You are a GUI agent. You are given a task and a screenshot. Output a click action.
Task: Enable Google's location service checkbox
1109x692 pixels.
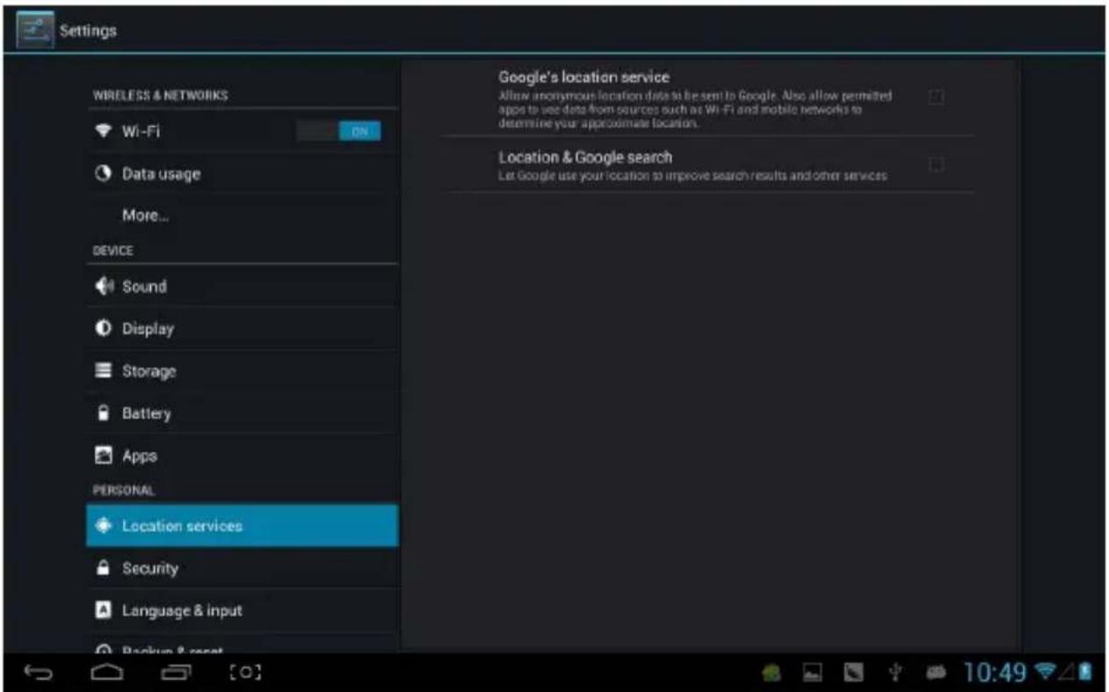click(x=937, y=97)
